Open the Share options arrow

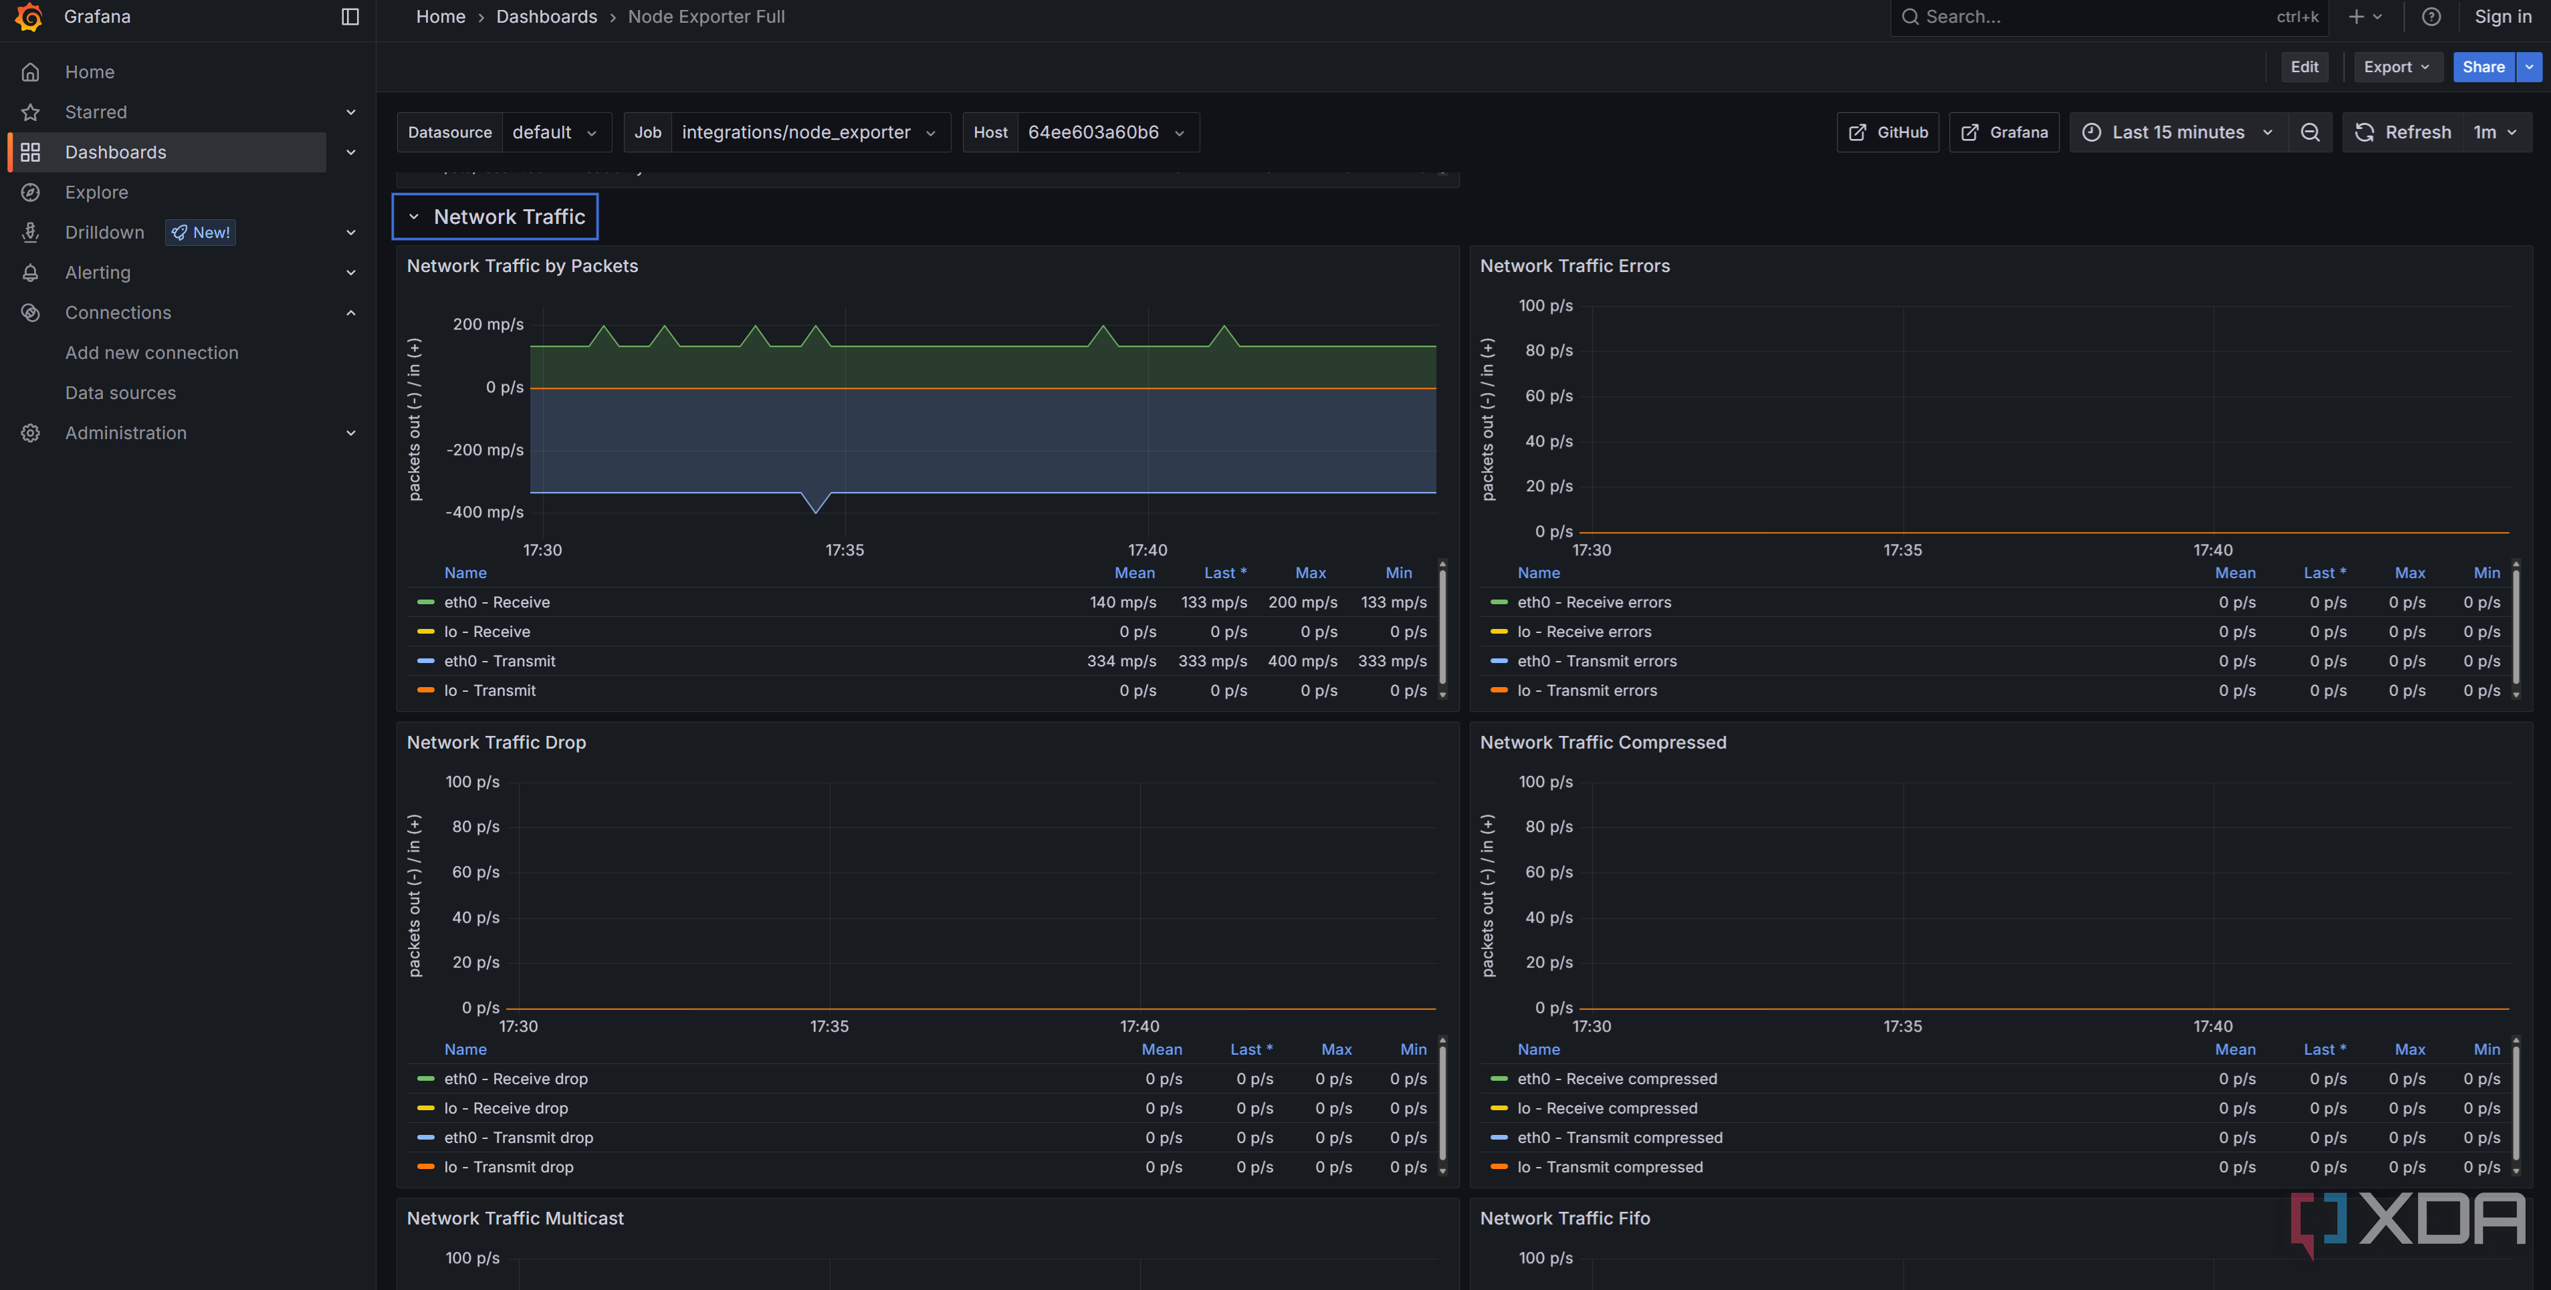pos(2528,68)
